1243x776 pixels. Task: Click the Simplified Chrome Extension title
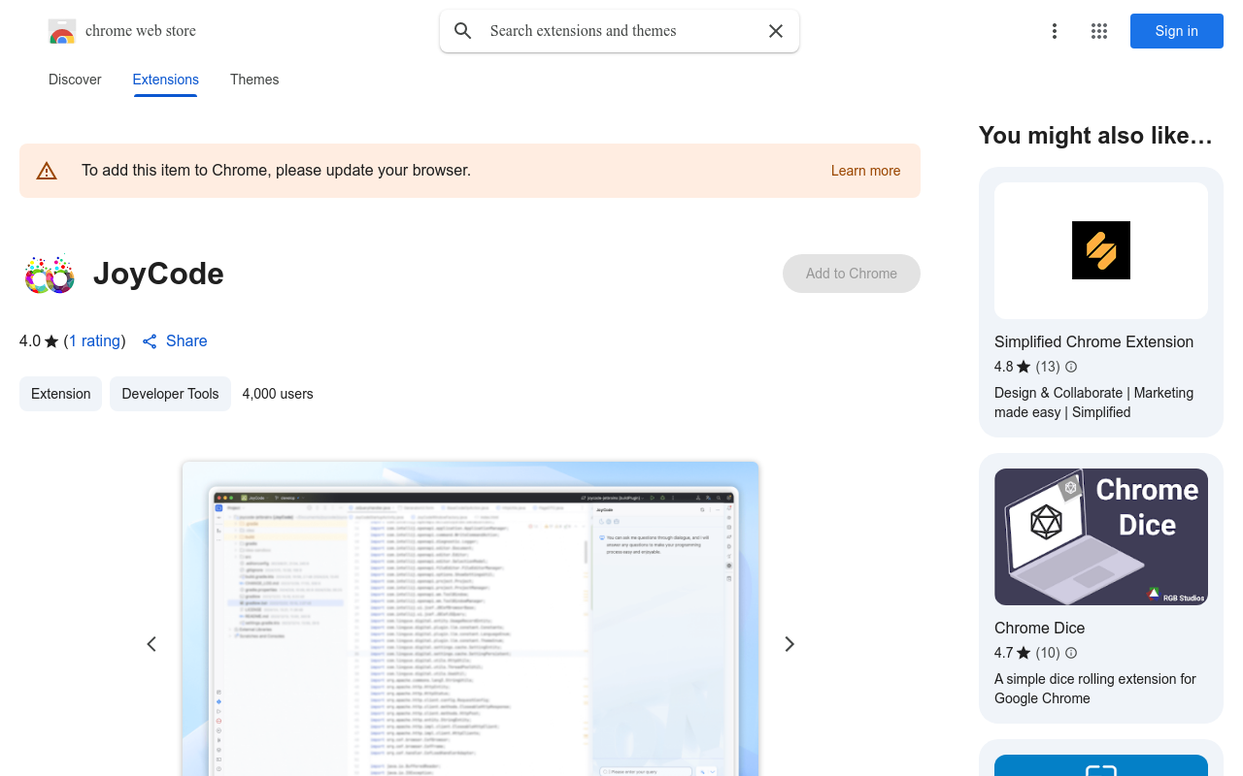[1093, 342]
